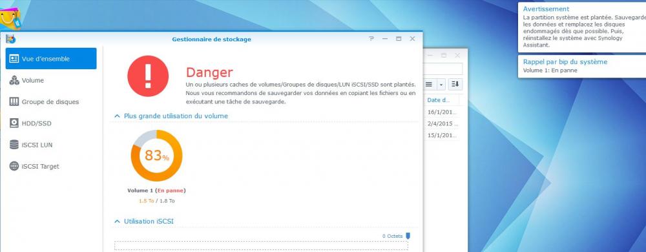Click the Gestionnaire de stockage window icon
Viewport: 646px width, 252px height.
click(11, 39)
